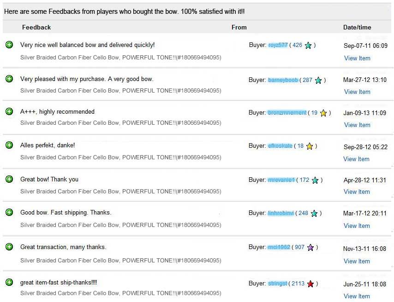The width and height of the screenshot is (394, 302).
Task: Click the purple star next to score 907
Action: tap(310, 248)
